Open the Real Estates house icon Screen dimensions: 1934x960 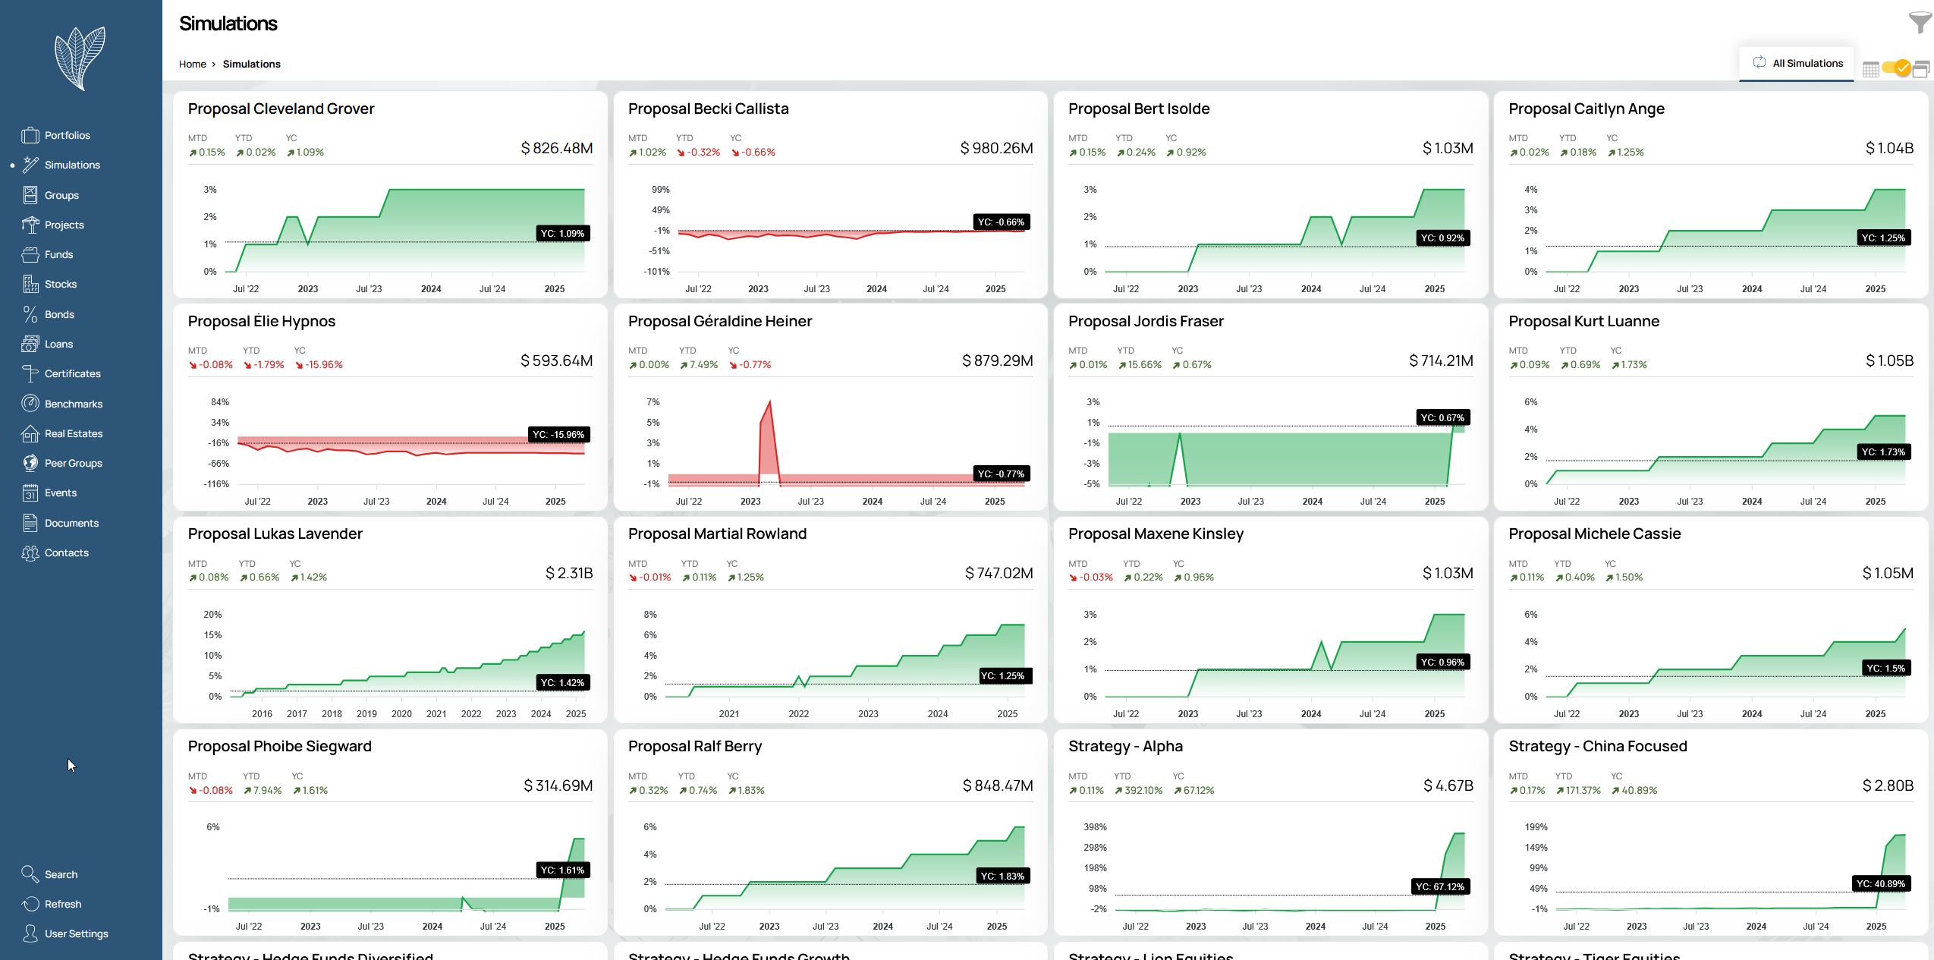pyautogui.click(x=30, y=433)
